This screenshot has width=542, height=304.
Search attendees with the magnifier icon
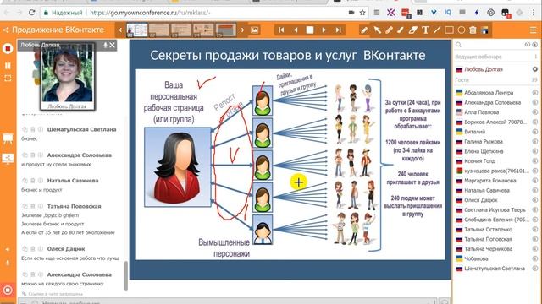point(459,45)
